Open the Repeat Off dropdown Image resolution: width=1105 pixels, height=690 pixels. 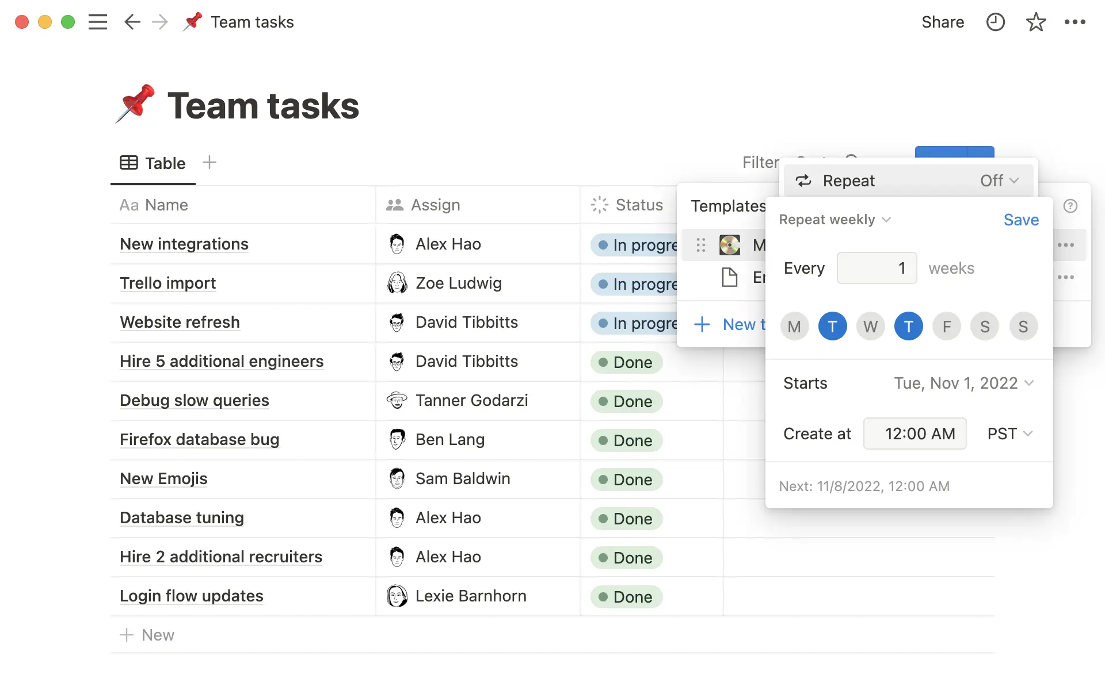[999, 180]
